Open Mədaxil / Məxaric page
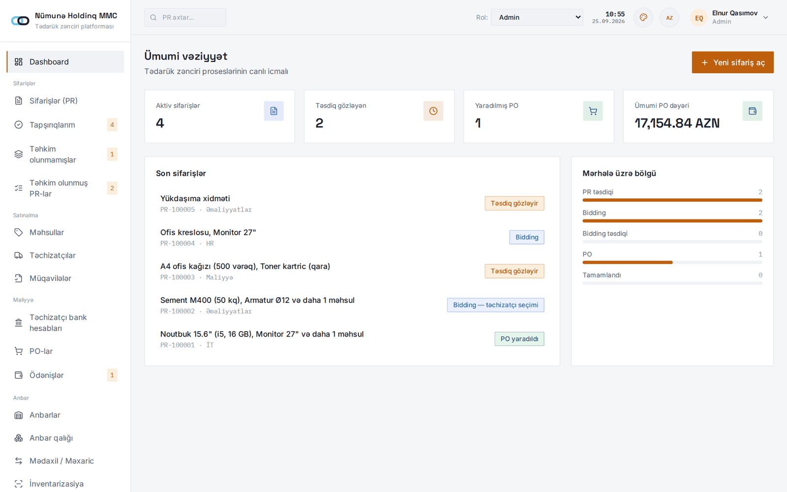Screen dimensions: 787x492 (x=65, y=461)
